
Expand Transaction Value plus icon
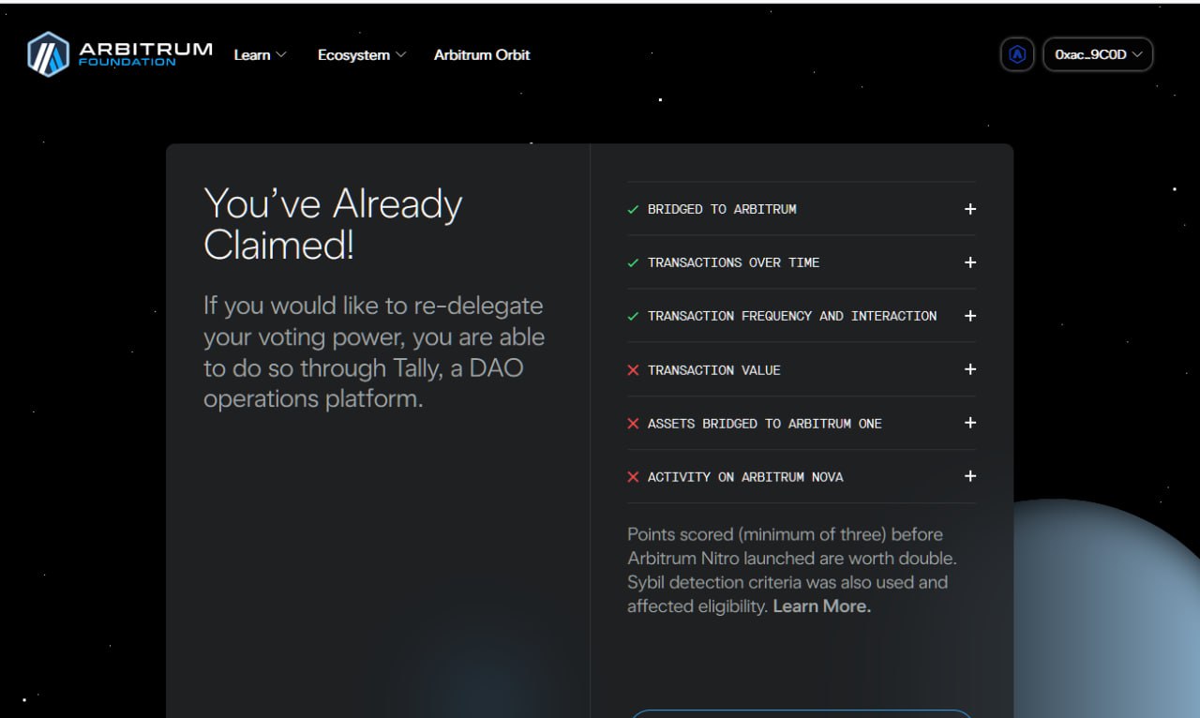(970, 369)
